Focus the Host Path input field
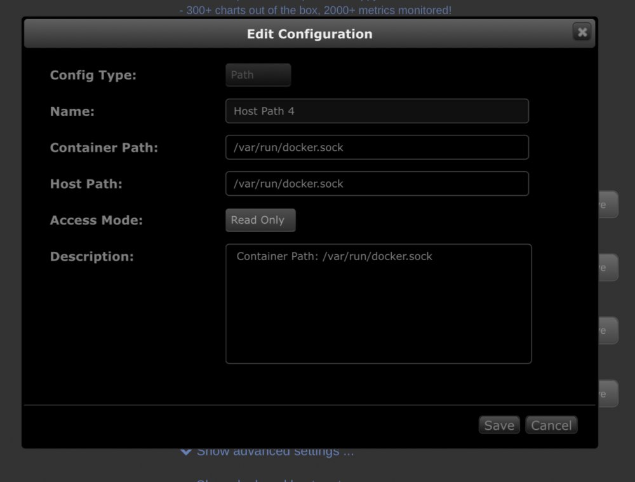 (x=377, y=184)
